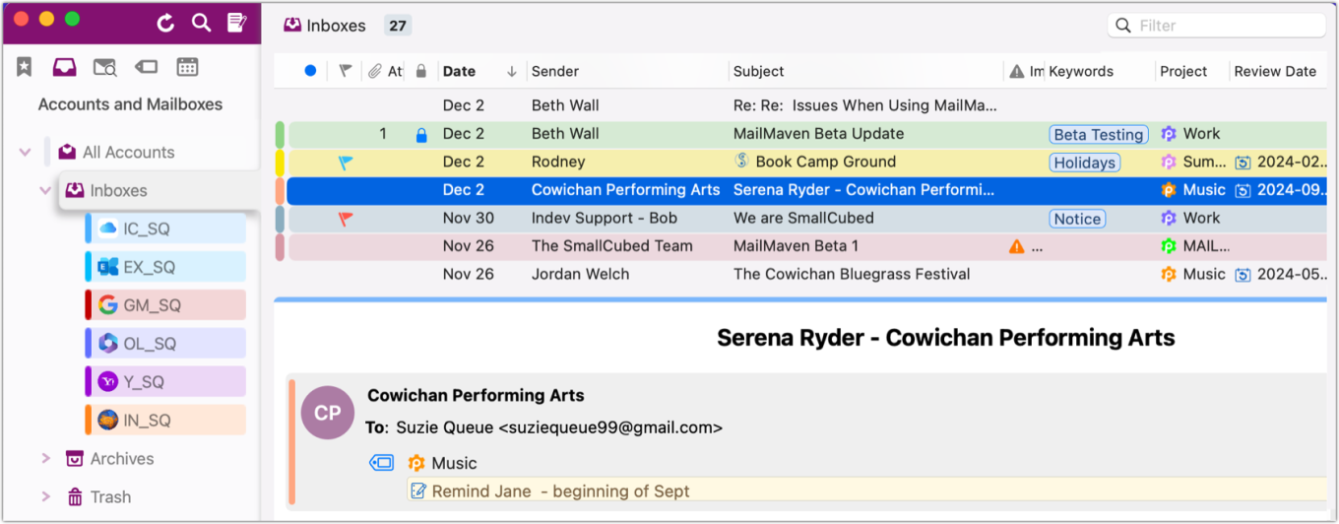Click the green color bar beside Beth Wall message
Image resolution: width=1339 pixels, height=524 pixels.
[280, 134]
